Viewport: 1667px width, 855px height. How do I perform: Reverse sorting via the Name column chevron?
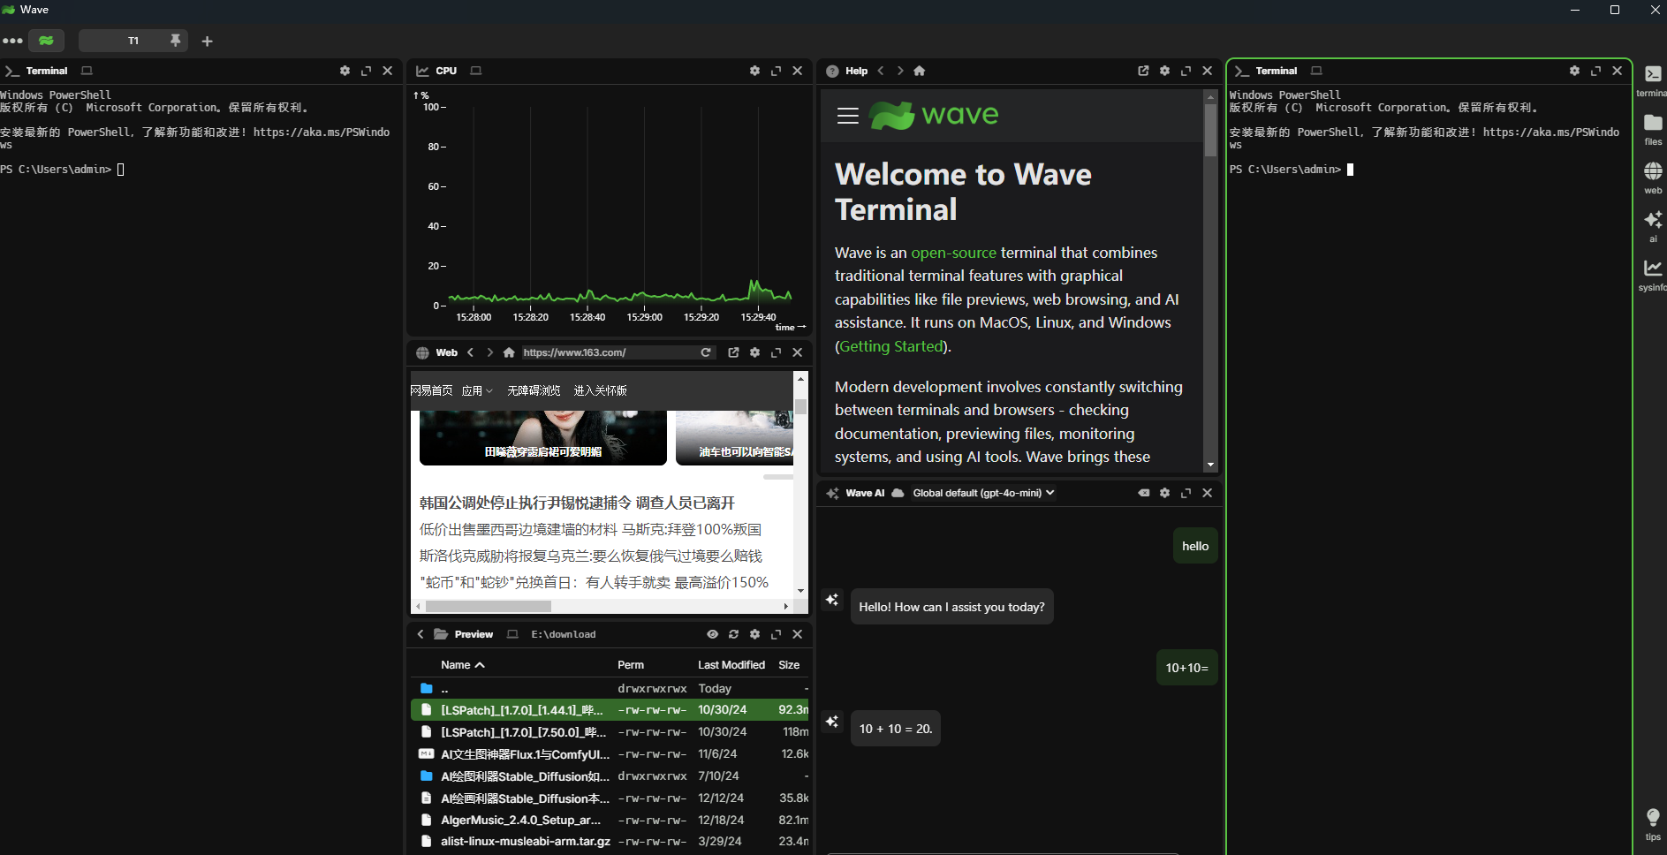coord(481,664)
